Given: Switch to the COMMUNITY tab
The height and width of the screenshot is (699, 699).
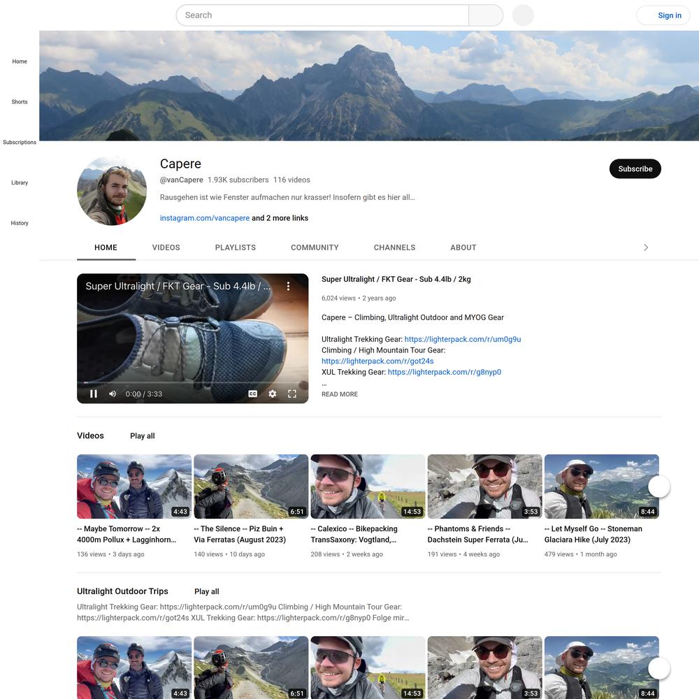Looking at the screenshot, I should tap(315, 247).
